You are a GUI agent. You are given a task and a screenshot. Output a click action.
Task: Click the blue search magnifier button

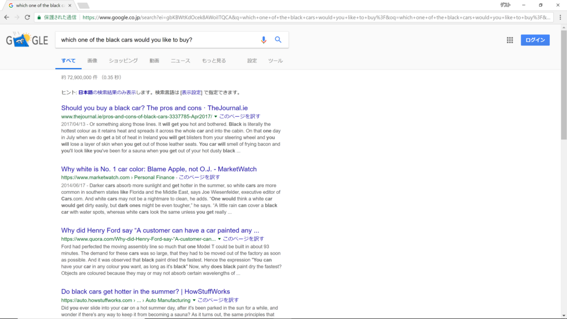278,40
